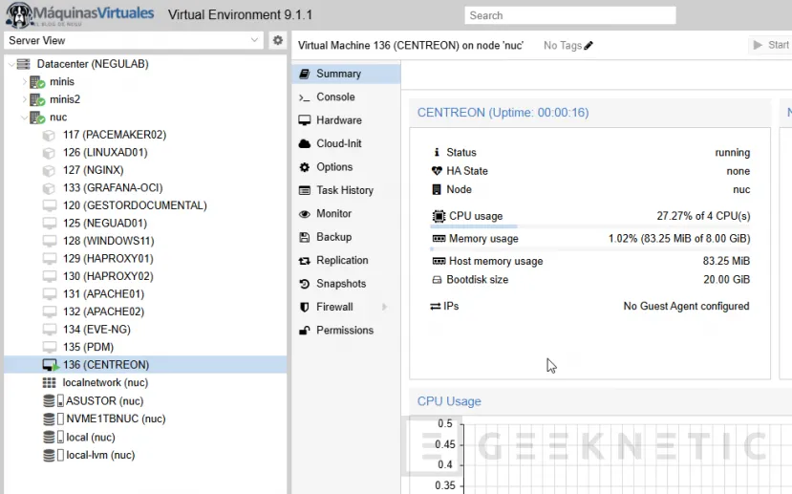Select 132 (APACHE02) in tree
The width and height of the screenshot is (792, 494).
[x=145, y=311]
